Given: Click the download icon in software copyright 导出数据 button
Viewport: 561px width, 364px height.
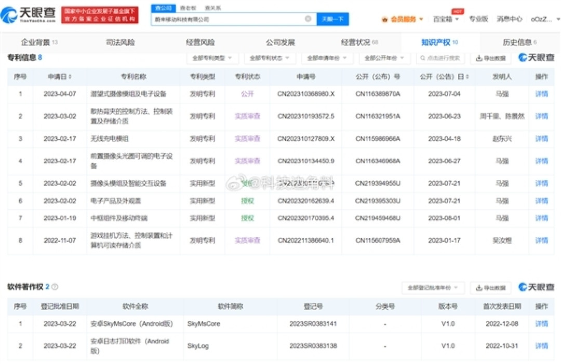Looking at the screenshot, I should pos(479,288).
